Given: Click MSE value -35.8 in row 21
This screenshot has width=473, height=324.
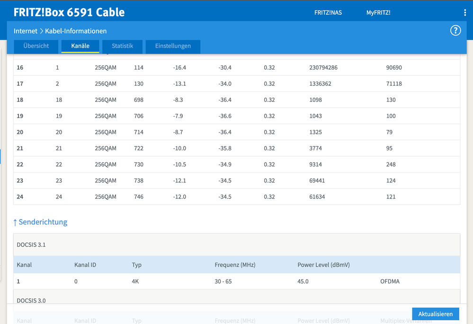Looking at the screenshot, I should click(225, 148).
